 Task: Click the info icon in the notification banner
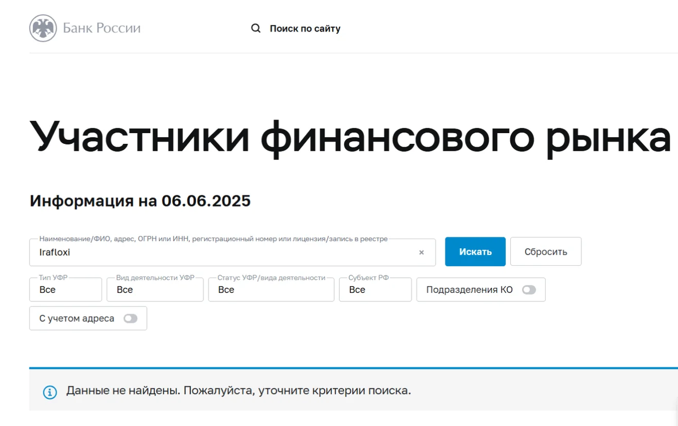pos(51,390)
